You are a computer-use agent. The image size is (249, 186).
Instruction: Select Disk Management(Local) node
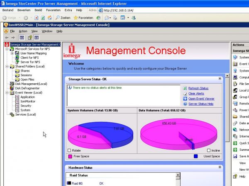[31, 84]
